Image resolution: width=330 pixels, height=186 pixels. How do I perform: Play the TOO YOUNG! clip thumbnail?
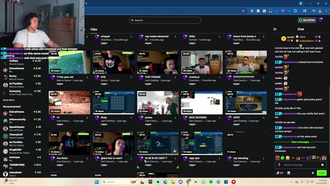[158, 62]
